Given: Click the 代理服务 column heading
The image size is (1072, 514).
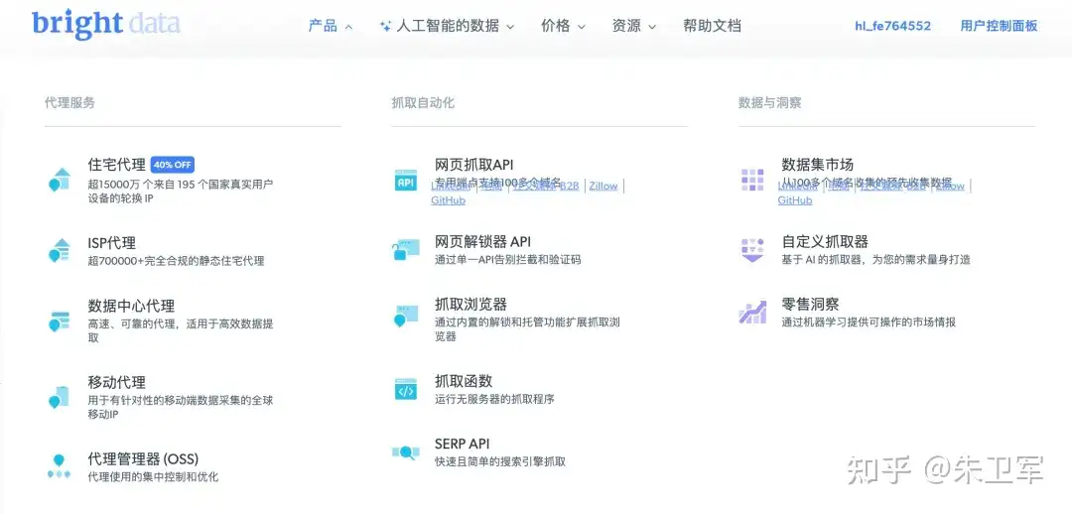Looking at the screenshot, I should click(69, 102).
